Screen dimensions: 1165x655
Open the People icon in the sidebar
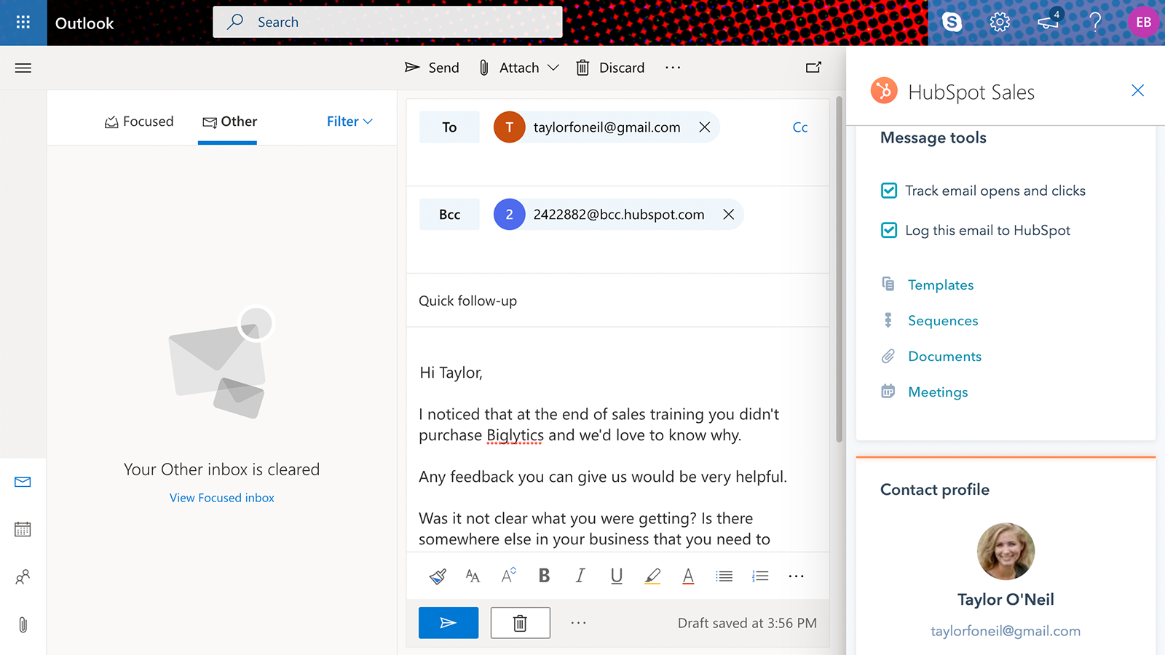coord(23,577)
